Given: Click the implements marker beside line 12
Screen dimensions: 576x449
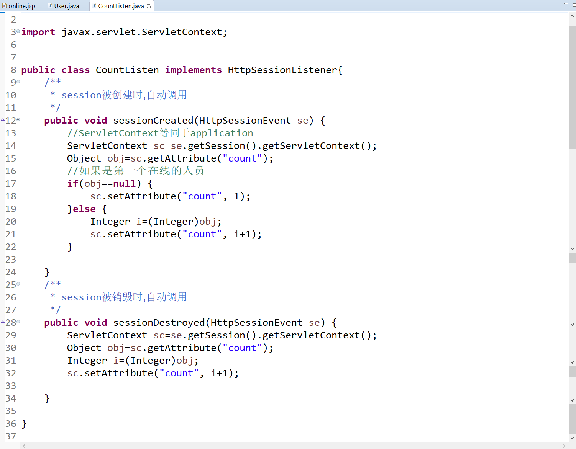Looking at the screenshot, I should tap(3, 120).
